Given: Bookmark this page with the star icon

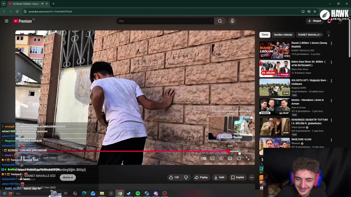Looking at the screenshot, I should 315,11.
